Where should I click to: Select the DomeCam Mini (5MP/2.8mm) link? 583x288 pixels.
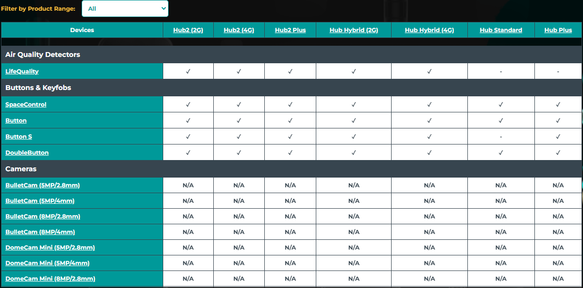[x=50, y=248]
